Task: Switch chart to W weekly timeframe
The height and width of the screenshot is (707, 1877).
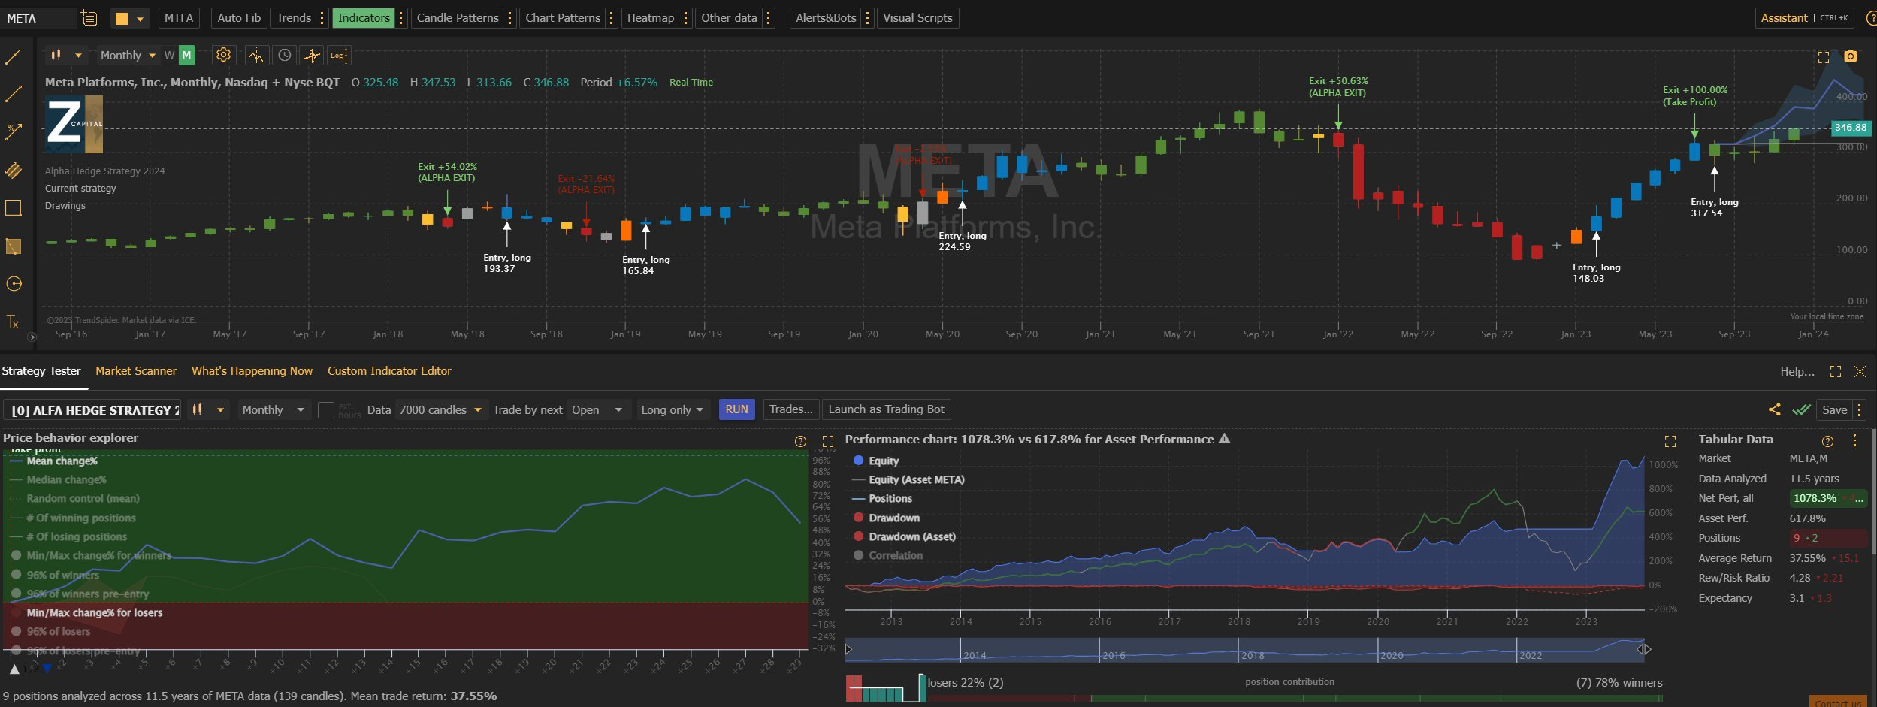Action: [169, 55]
